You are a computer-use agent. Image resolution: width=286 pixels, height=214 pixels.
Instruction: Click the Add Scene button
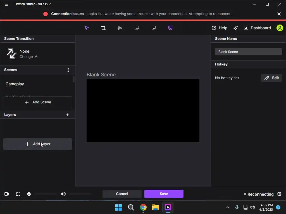coord(38,102)
